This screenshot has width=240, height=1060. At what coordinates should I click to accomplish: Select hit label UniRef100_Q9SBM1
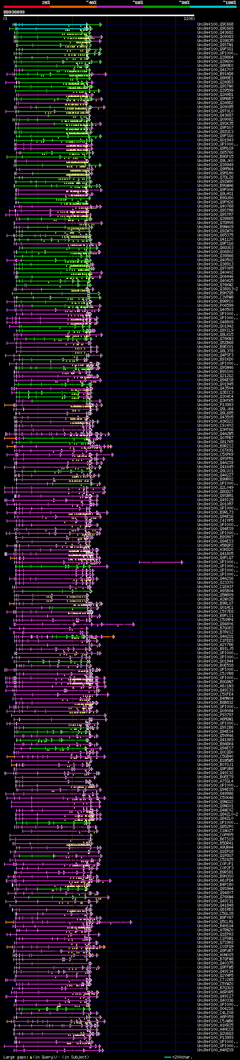click(215, 496)
